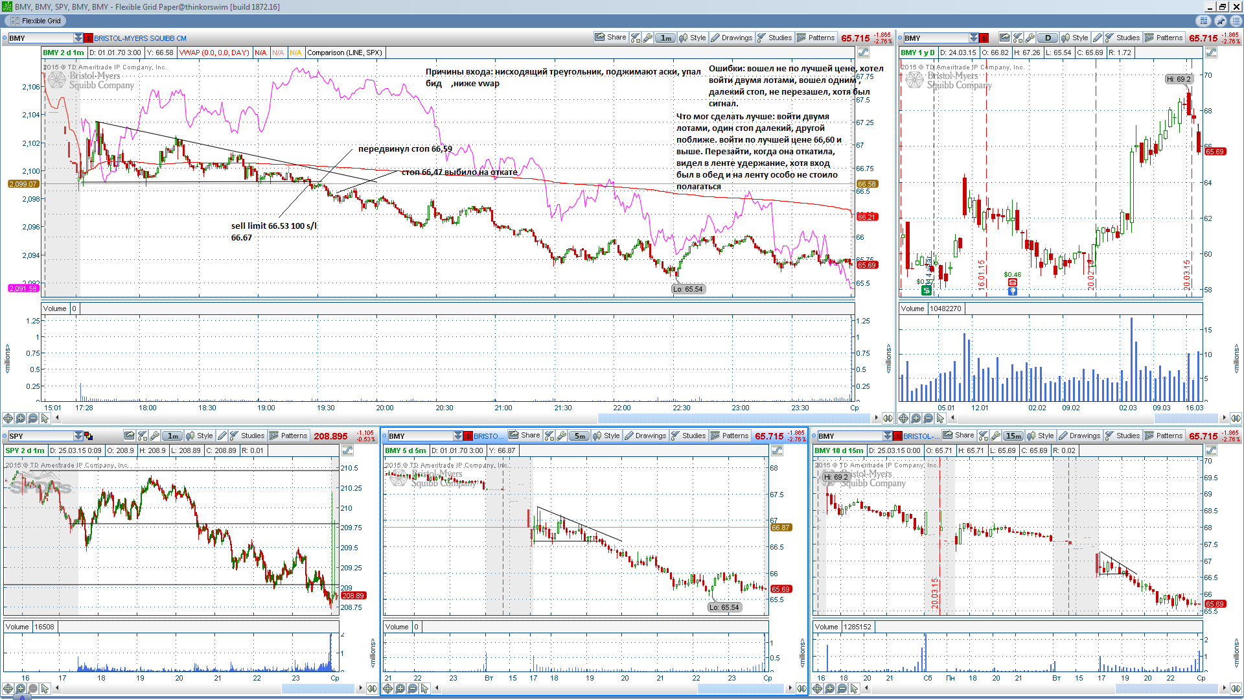The height and width of the screenshot is (700, 1244).
Task: Click SPY chart color-link multicolor box
Action: (x=89, y=436)
